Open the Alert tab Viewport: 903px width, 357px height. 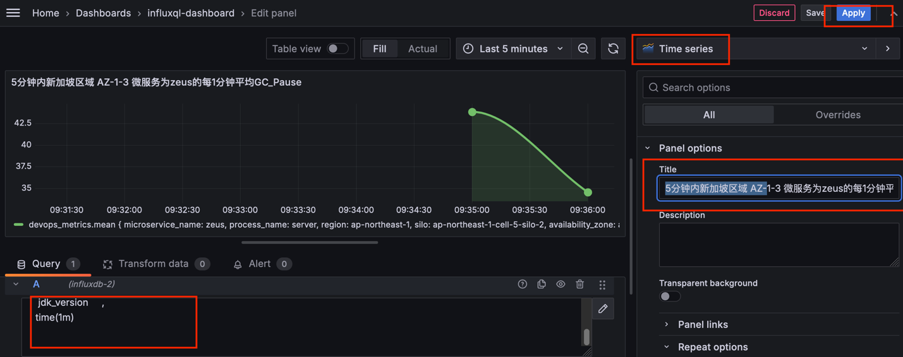[x=262, y=264]
